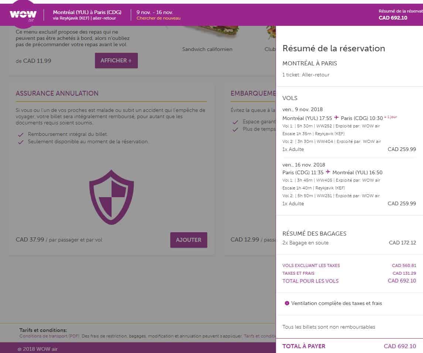Select the Sandwich californien meal image
Image resolution: width=423 pixels, height=353 pixels.
(x=207, y=37)
